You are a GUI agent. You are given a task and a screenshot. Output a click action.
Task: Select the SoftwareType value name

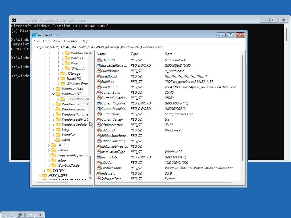pos(111,179)
